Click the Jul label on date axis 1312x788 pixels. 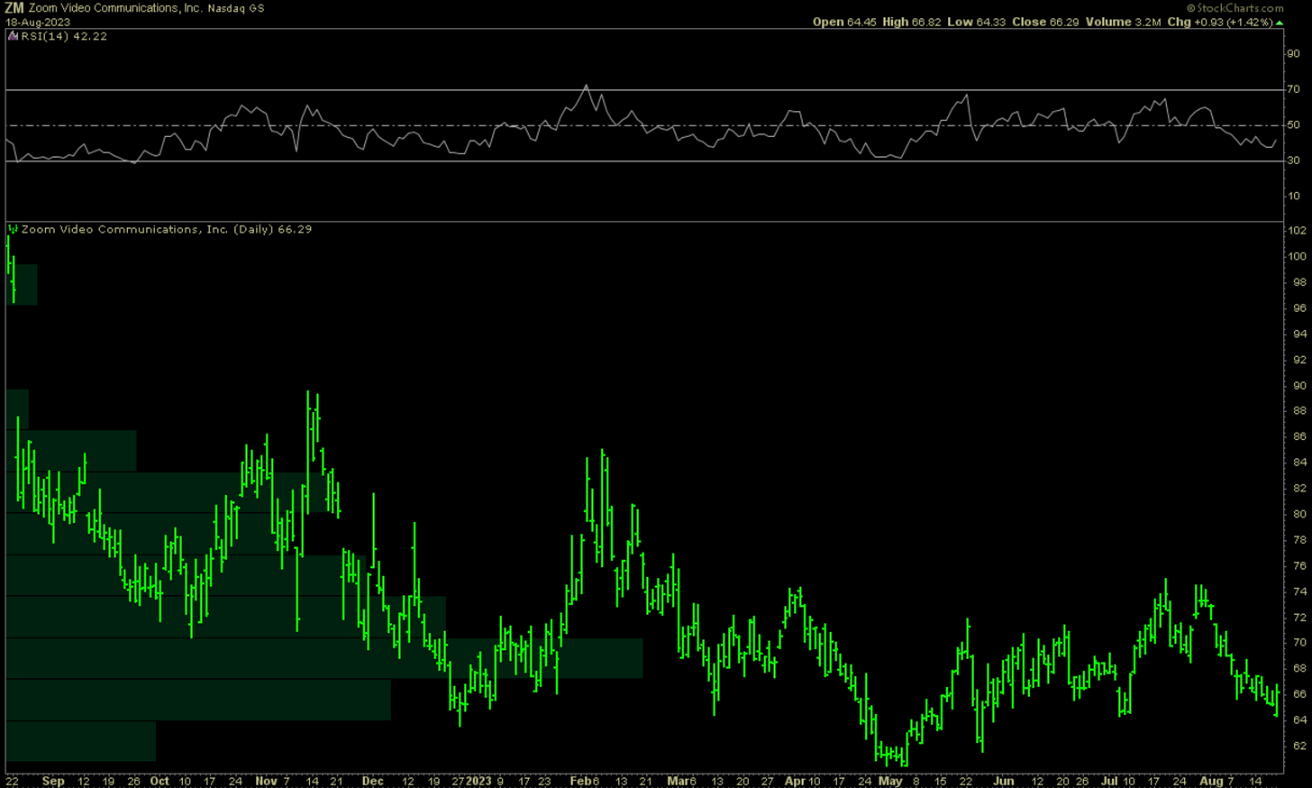(1109, 781)
